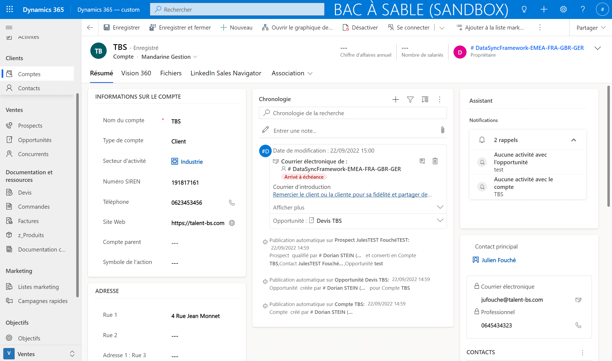Click the Enregistrer save button
The height and width of the screenshot is (361, 612).
click(x=122, y=27)
